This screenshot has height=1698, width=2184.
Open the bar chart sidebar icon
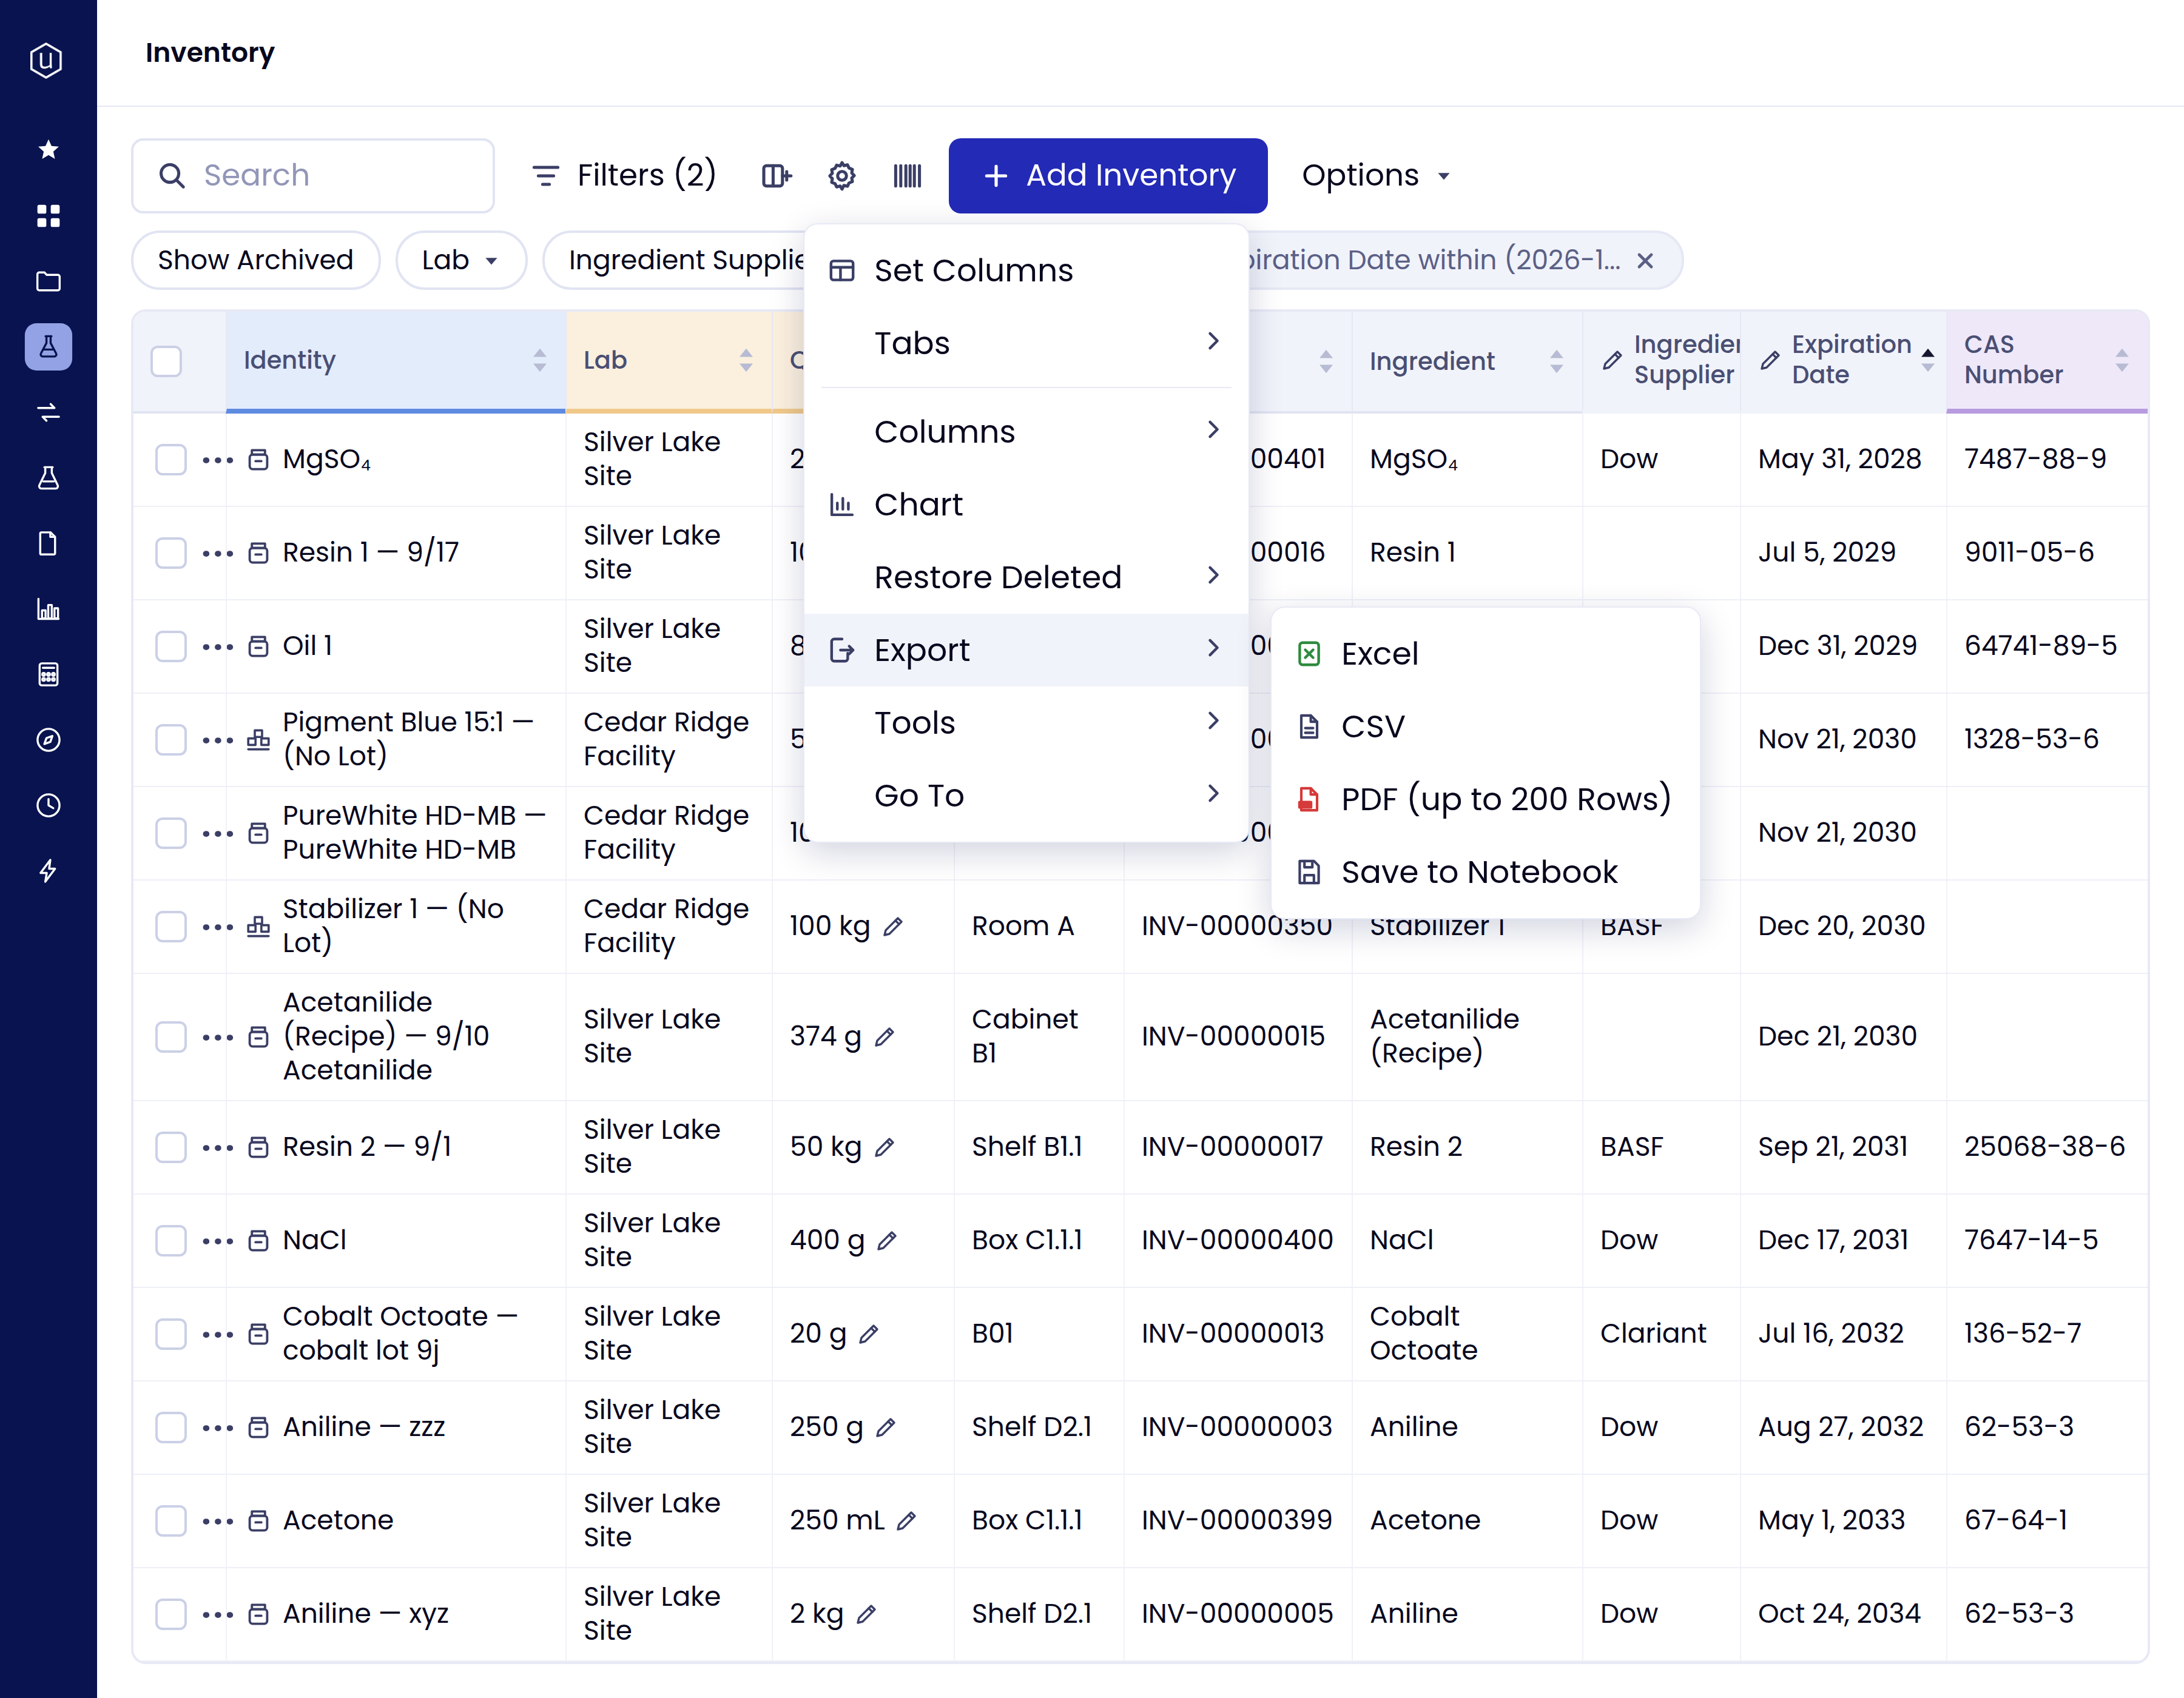tap(48, 609)
